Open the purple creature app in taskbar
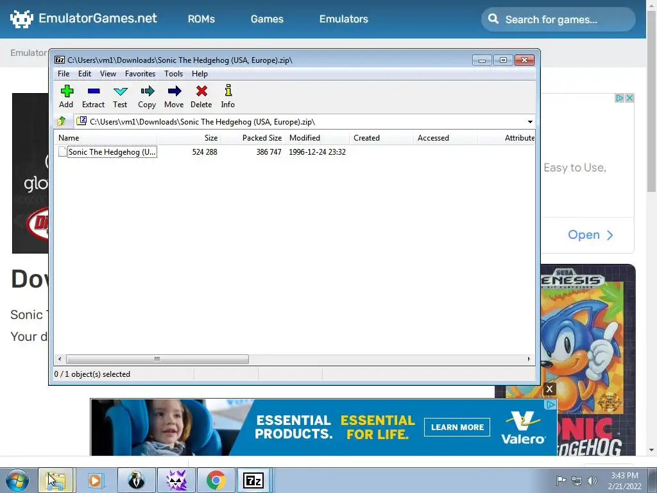 (176, 480)
